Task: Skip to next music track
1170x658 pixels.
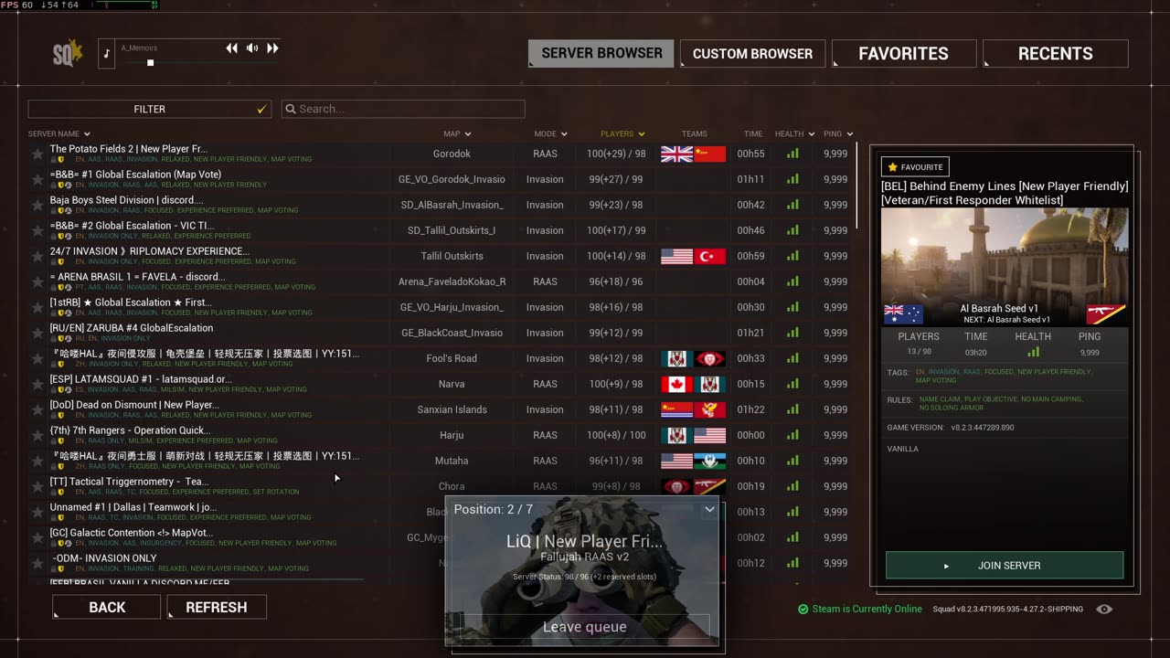Action: [x=272, y=48]
